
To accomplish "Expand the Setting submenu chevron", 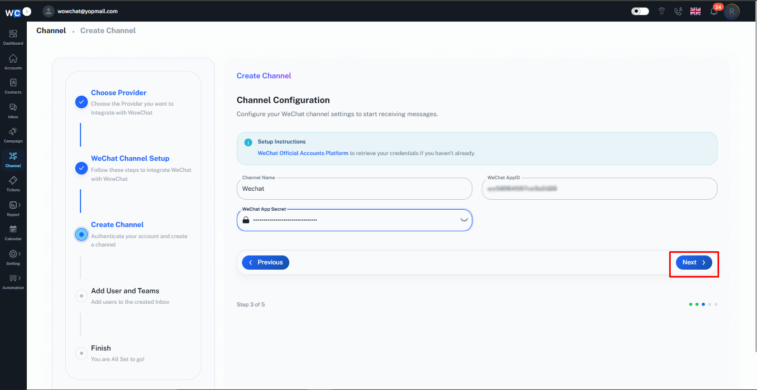I will (20, 254).
